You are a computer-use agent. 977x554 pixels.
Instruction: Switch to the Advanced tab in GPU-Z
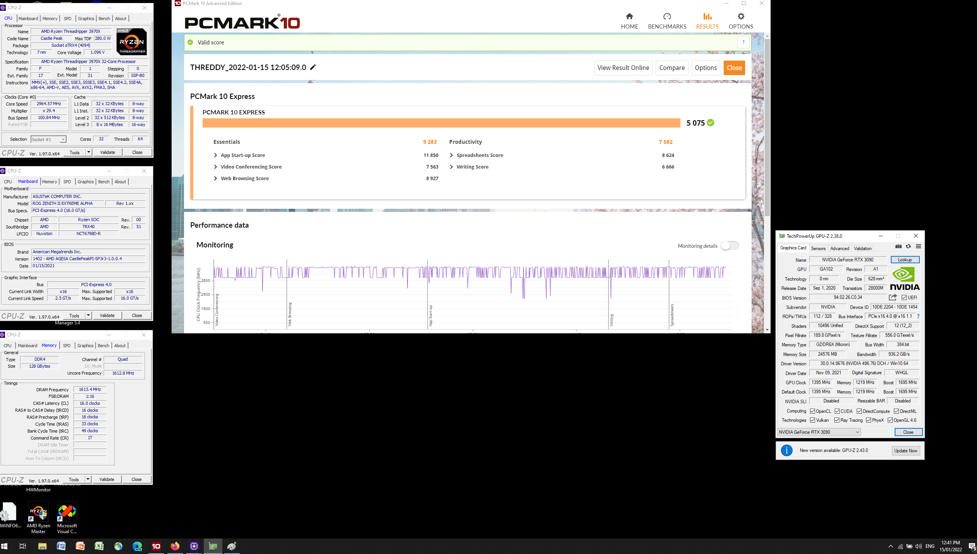coord(840,248)
